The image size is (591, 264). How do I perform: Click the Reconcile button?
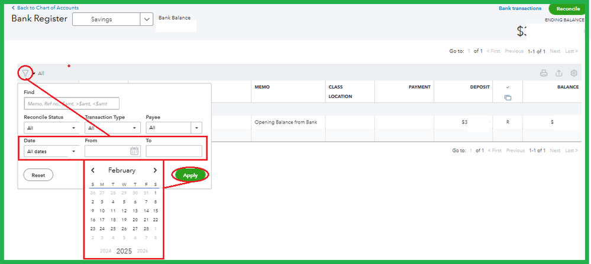567,9
